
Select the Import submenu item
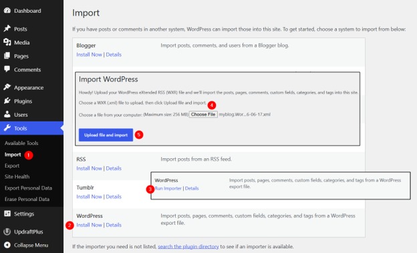pos(13,155)
